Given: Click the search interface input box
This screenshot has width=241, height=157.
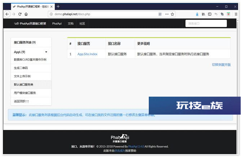Looking at the screenshot, I should [x=206, y=23].
